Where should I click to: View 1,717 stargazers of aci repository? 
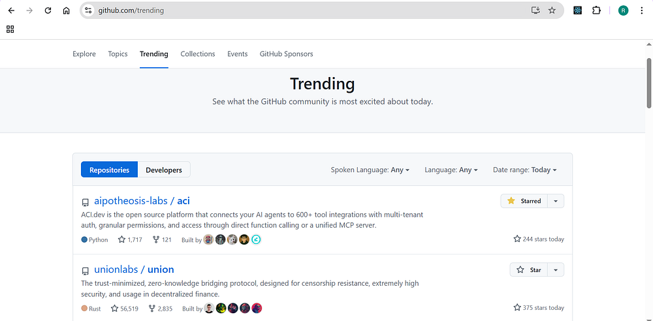(130, 240)
